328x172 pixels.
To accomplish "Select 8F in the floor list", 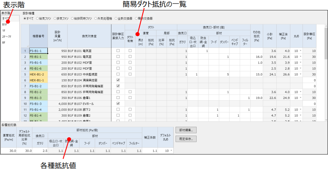I will (4, 42).
